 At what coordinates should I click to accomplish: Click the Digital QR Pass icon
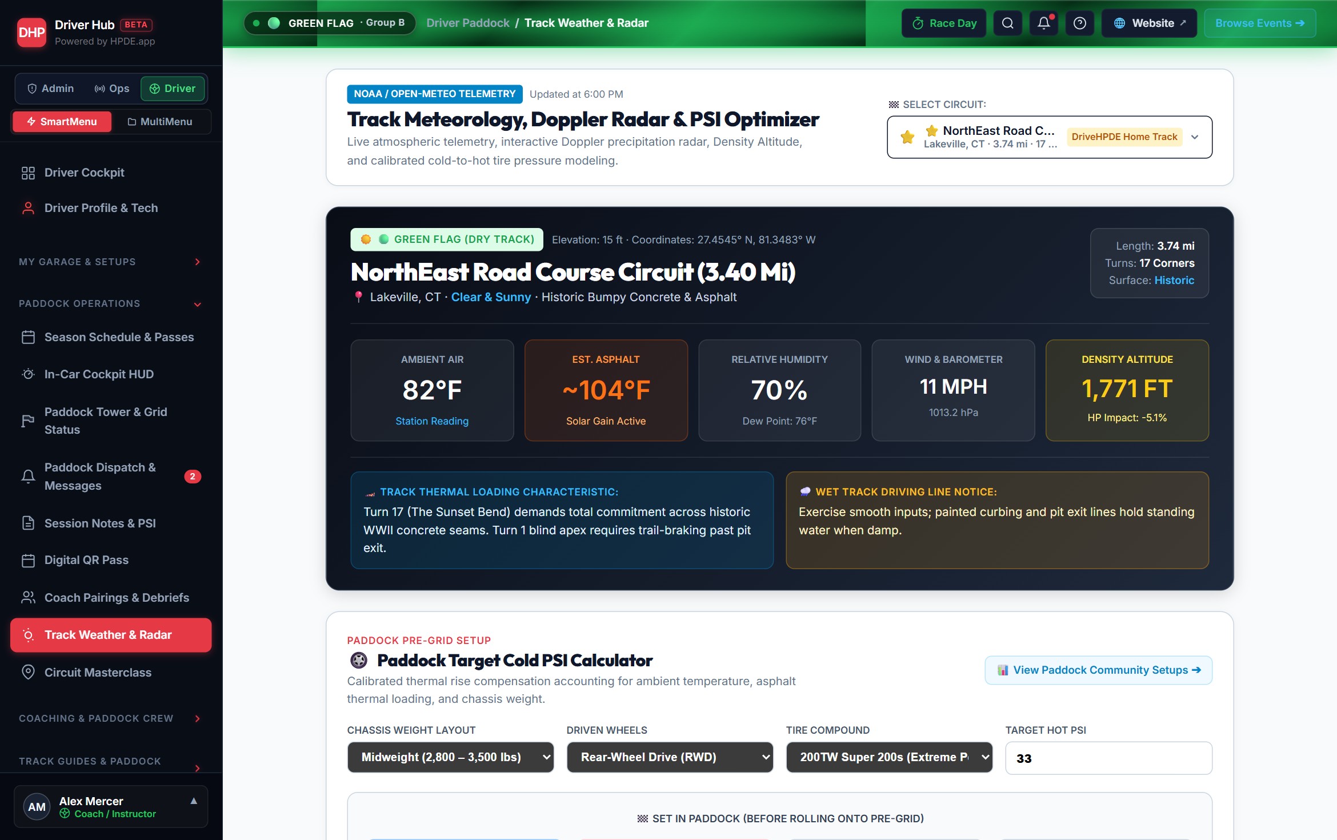click(x=28, y=561)
